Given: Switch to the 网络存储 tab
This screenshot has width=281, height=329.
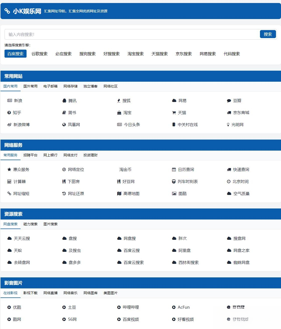Looking at the screenshot, I should 70,86.
